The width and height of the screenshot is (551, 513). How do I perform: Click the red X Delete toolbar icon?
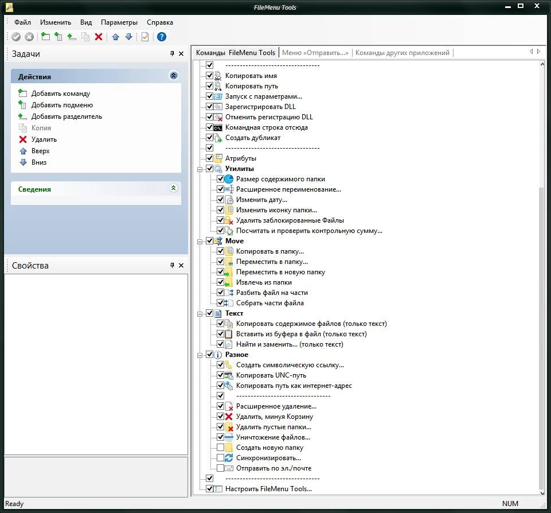pyautogui.click(x=99, y=37)
